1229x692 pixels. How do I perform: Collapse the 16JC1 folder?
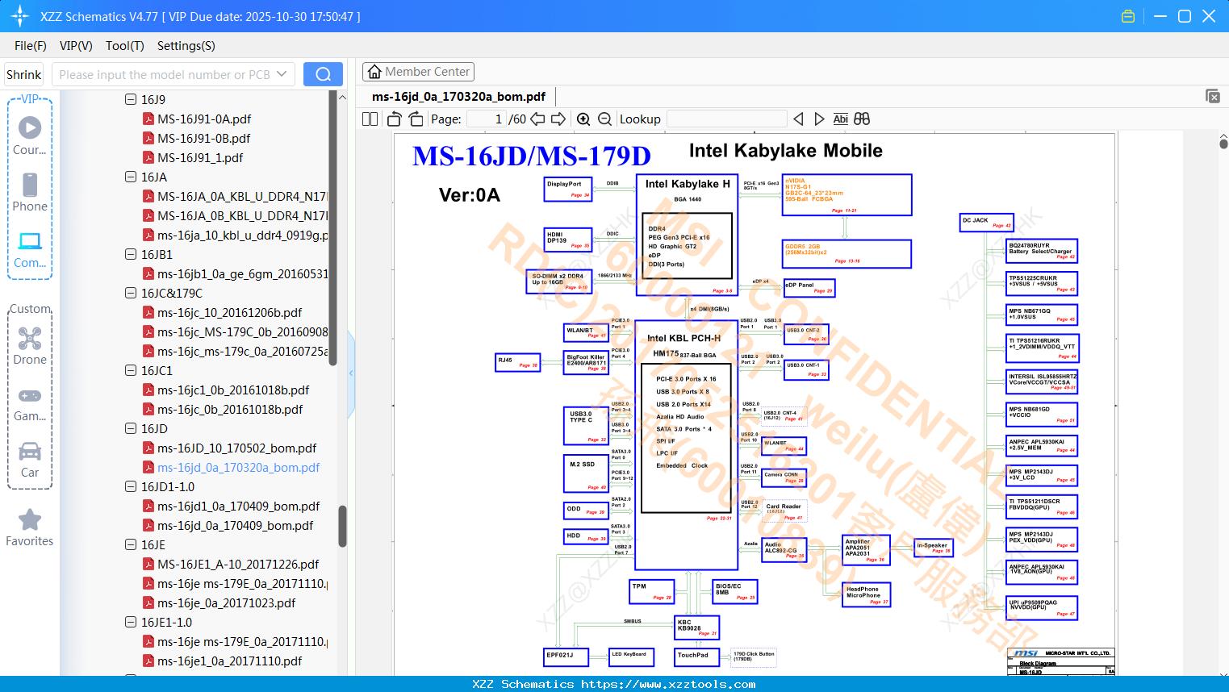131,370
